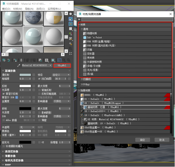Open the refraction 影响通道 dropdown
This screenshot has height=167, width=175.
(61, 116)
